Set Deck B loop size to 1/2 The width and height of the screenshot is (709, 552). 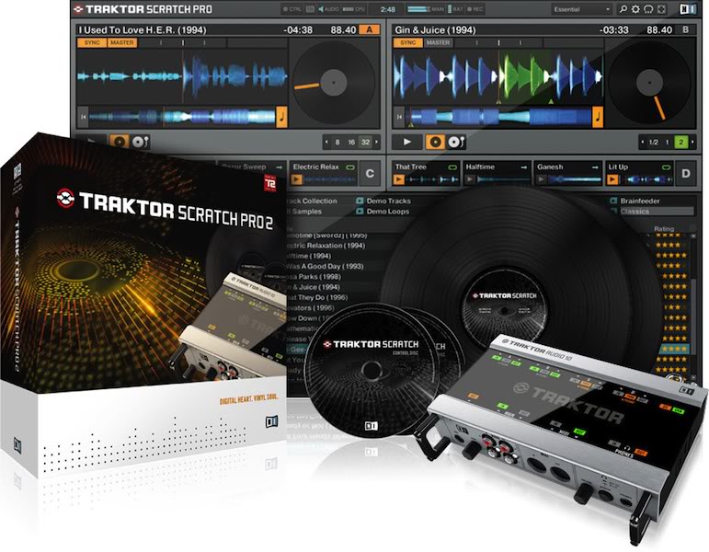[x=654, y=142]
